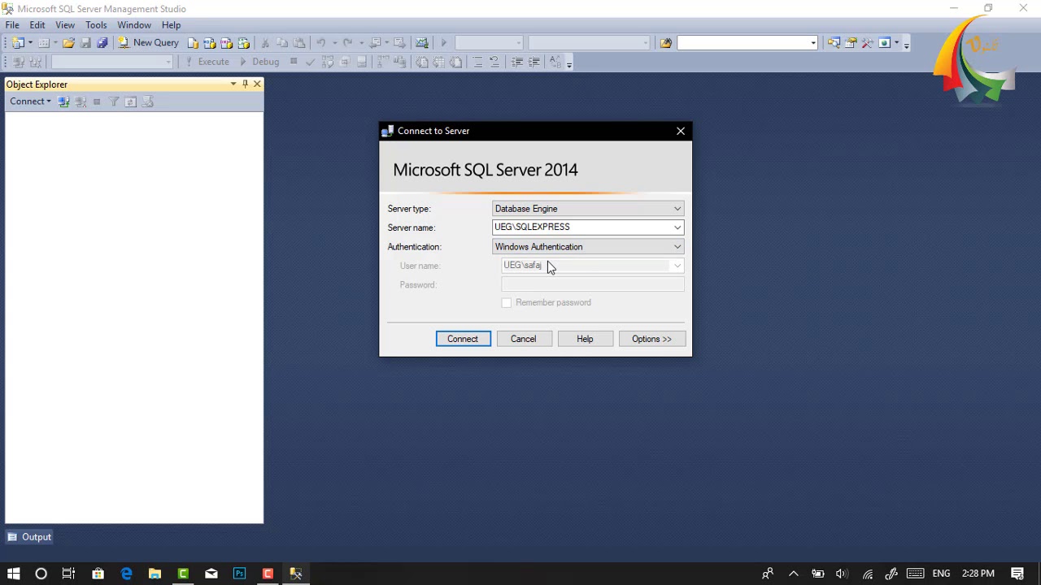1041x585 pixels.
Task: Click the disabled User name dropdown arrow
Action: (677, 266)
